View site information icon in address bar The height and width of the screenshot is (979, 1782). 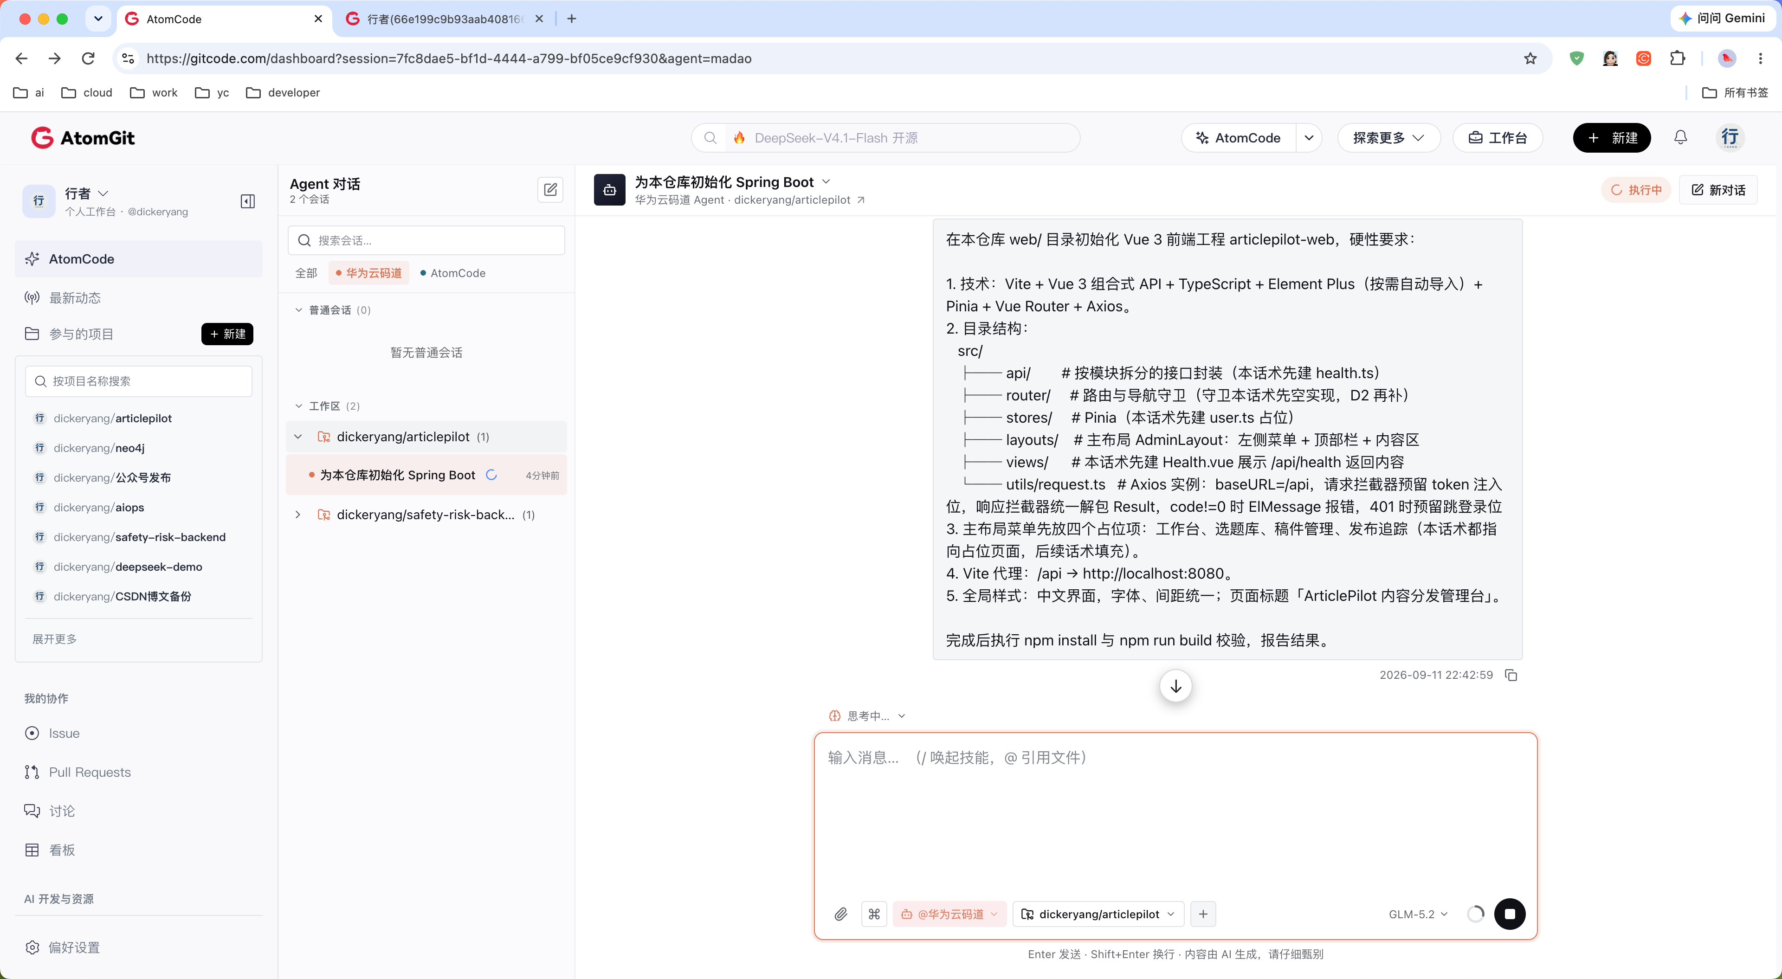[128, 59]
